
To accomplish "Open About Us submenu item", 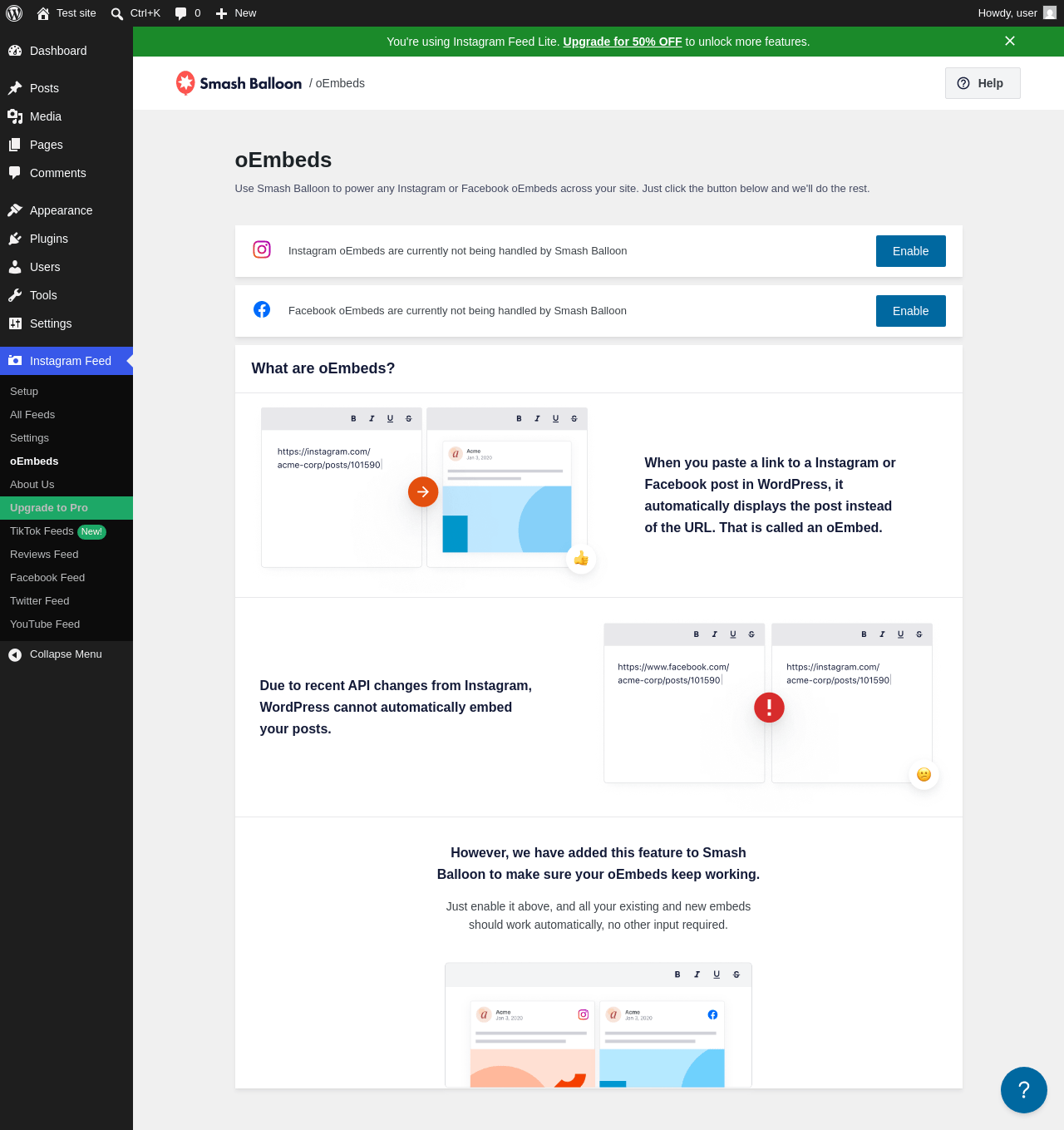I will pyautogui.click(x=66, y=485).
